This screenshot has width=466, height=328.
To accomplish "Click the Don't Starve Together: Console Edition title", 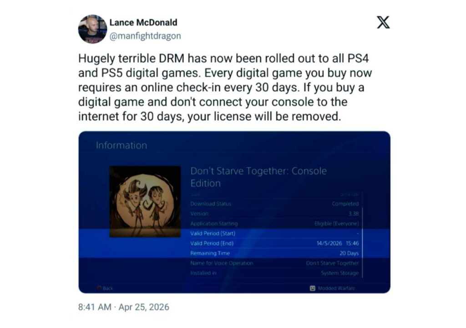I will pyautogui.click(x=258, y=177).
